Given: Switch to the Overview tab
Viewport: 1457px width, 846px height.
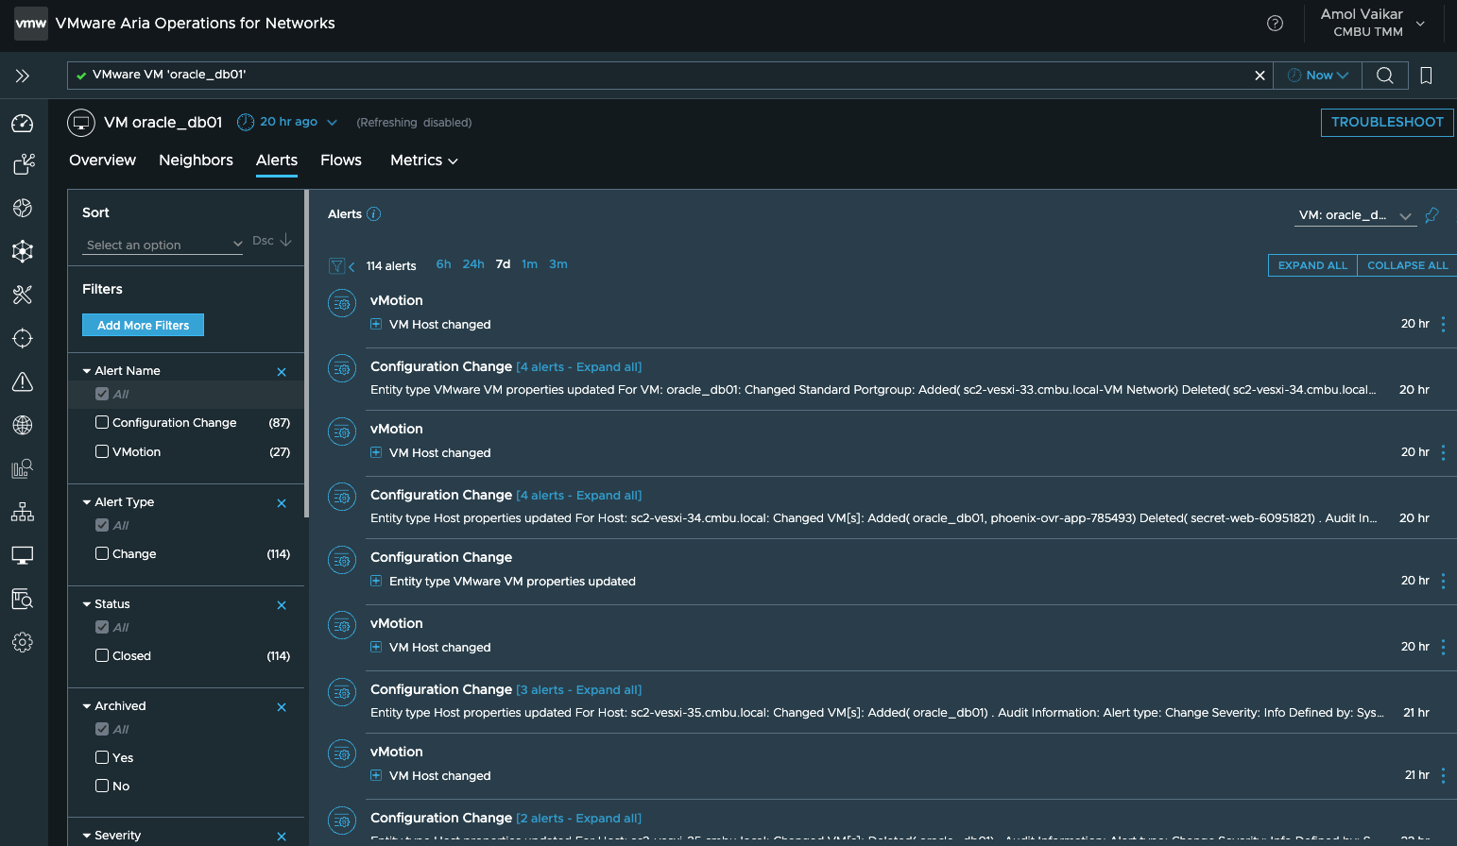Looking at the screenshot, I should 102,161.
